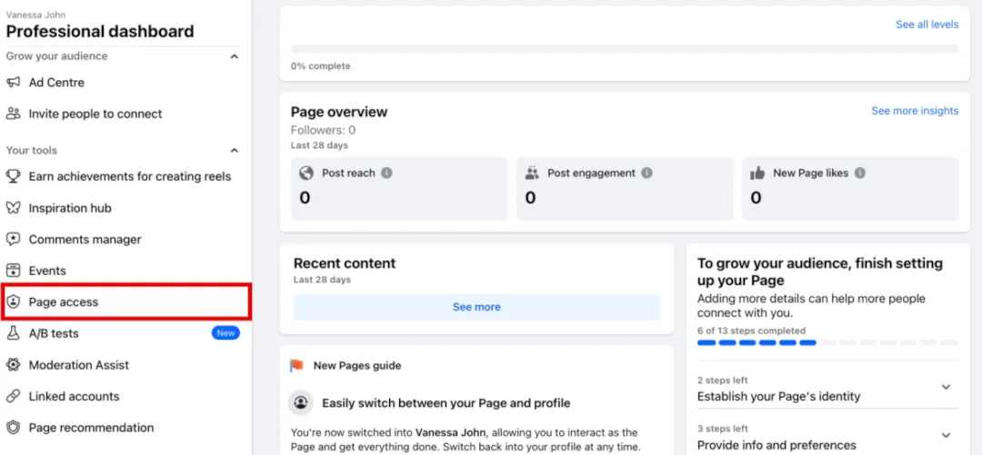The height and width of the screenshot is (455, 982).
Task: Collapse the Grow your audience section
Action: pos(235,56)
